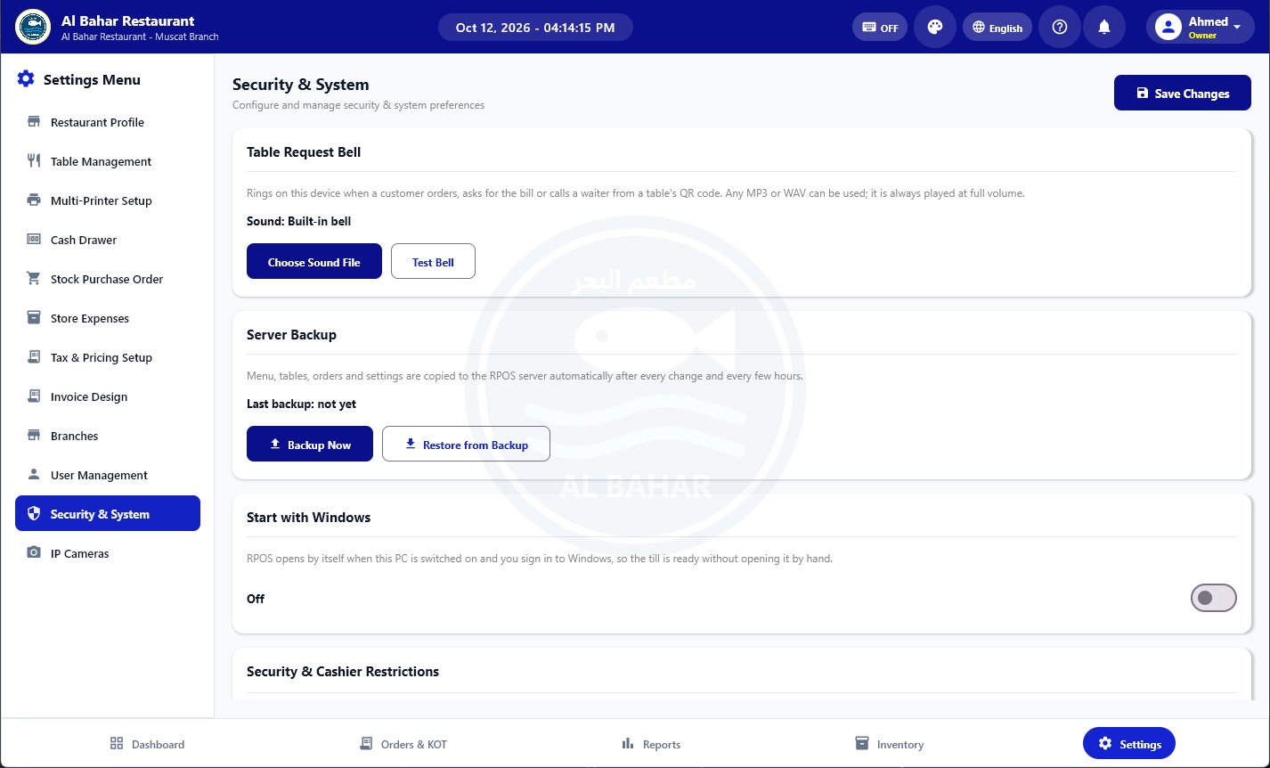Click the Ahmed user avatar icon
The height and width of the screenshot is (768, 1270).
click(x=1168, y=27)
